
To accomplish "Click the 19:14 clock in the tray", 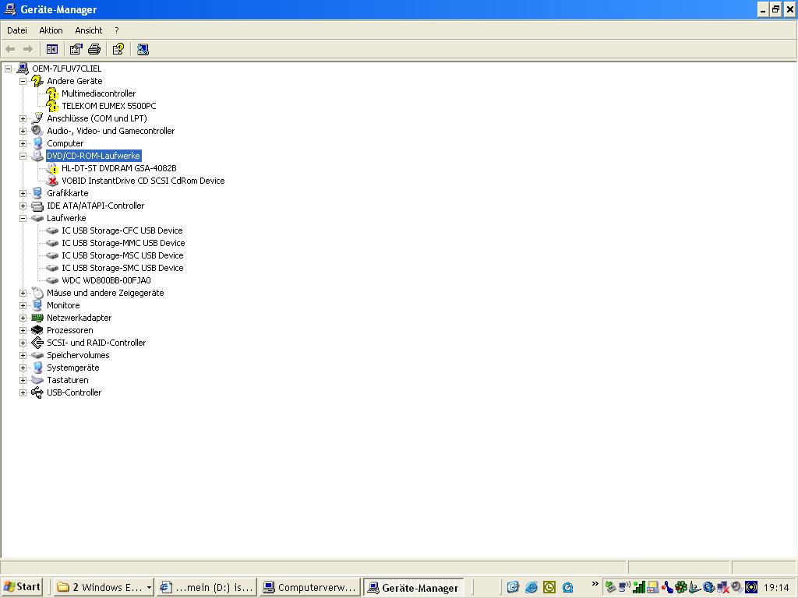I will click(x=776, y=587).
